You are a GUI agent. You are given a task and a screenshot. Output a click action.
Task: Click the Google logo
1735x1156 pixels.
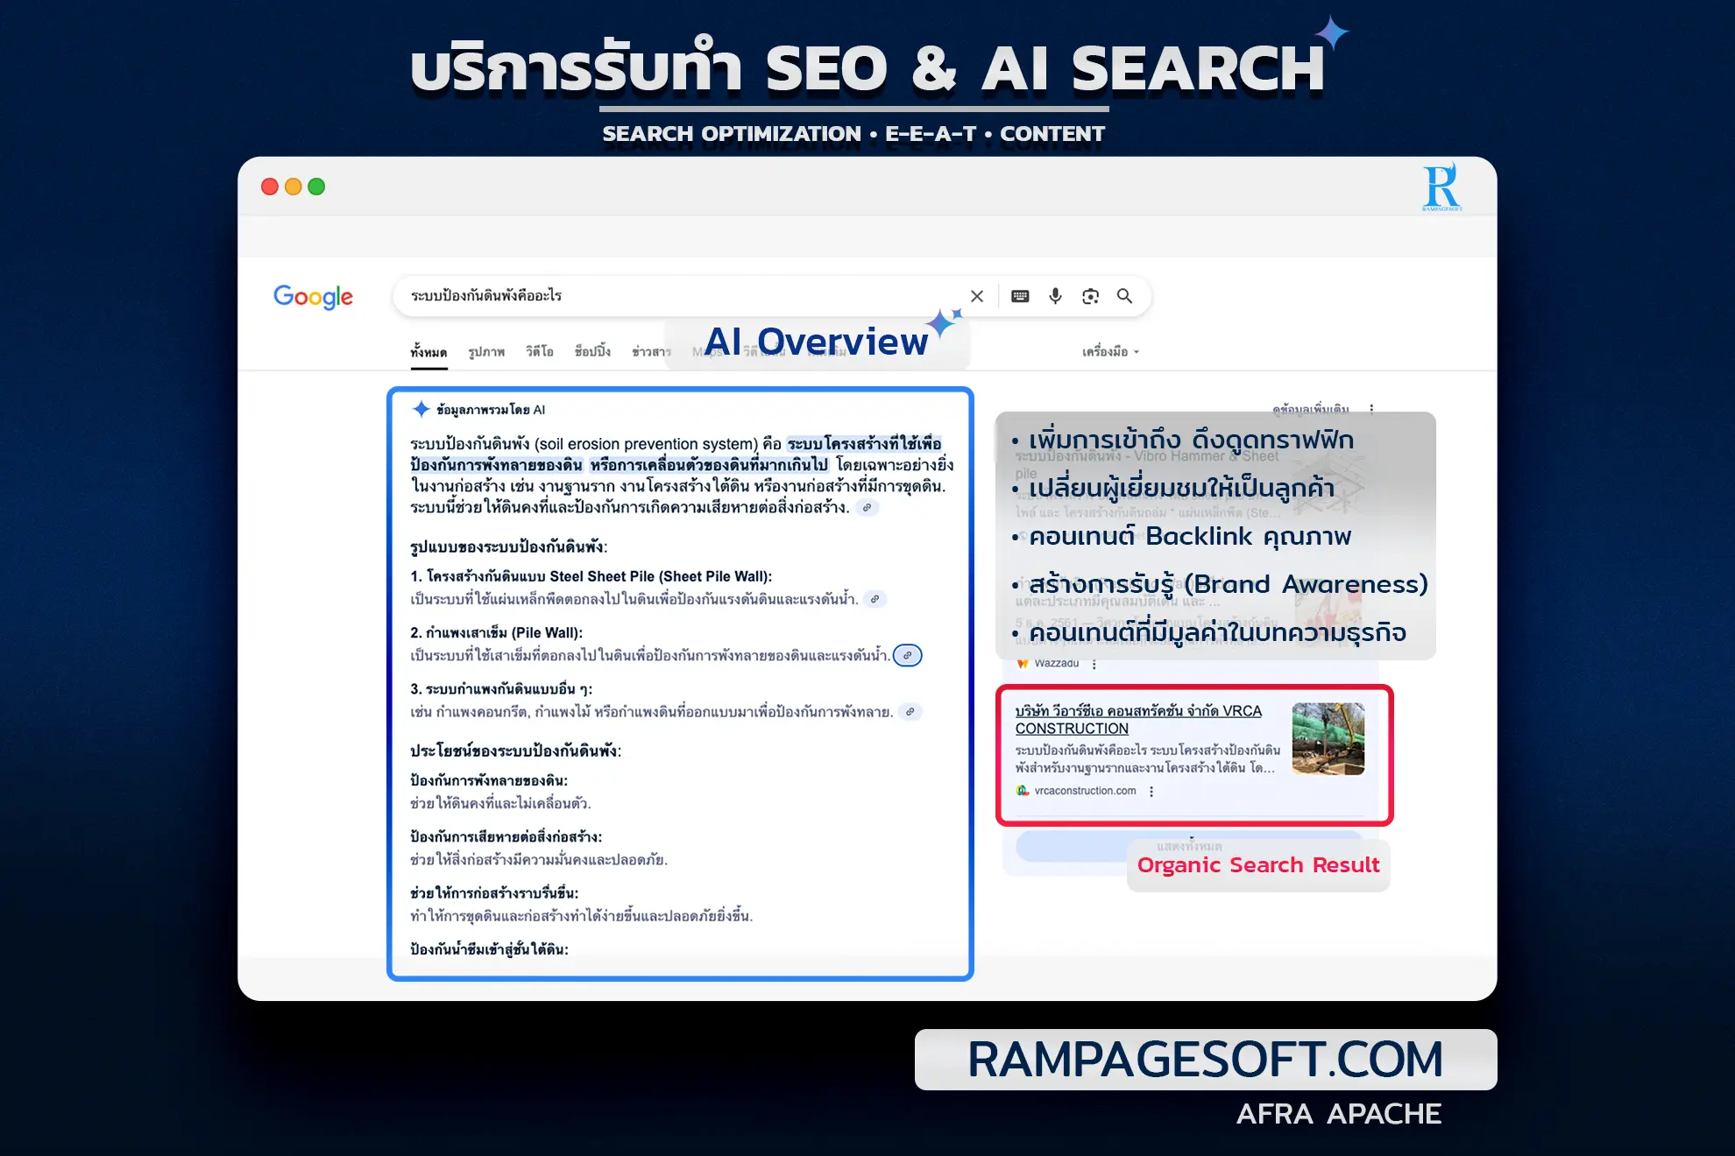313,297
